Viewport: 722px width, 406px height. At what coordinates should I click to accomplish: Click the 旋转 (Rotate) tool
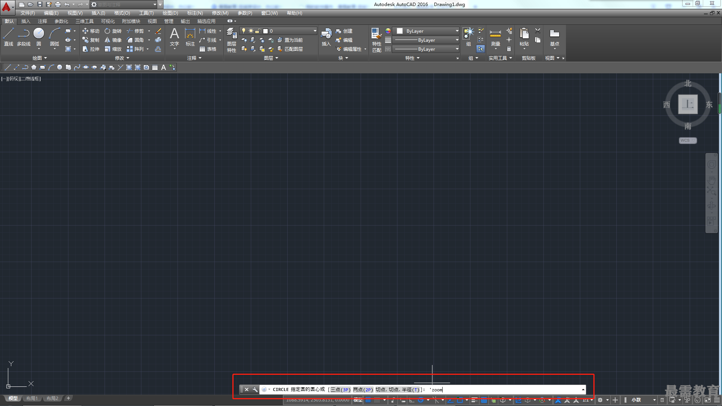coord(113,31)
